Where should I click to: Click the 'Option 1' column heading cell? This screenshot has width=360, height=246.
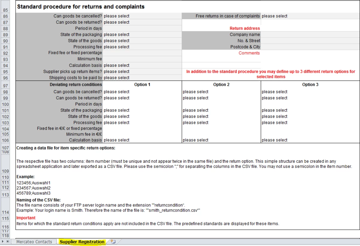point(142,85)
